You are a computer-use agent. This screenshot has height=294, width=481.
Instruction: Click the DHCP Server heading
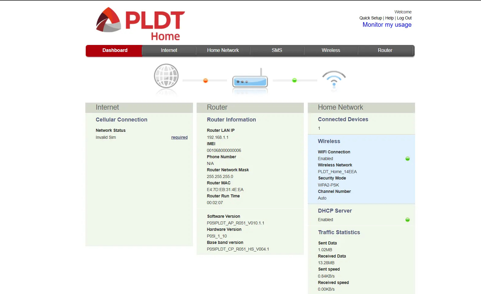(x=335, y=211)
